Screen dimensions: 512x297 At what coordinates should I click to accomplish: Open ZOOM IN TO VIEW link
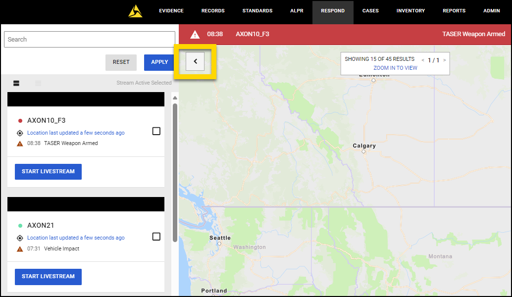[x=395, y=68]
